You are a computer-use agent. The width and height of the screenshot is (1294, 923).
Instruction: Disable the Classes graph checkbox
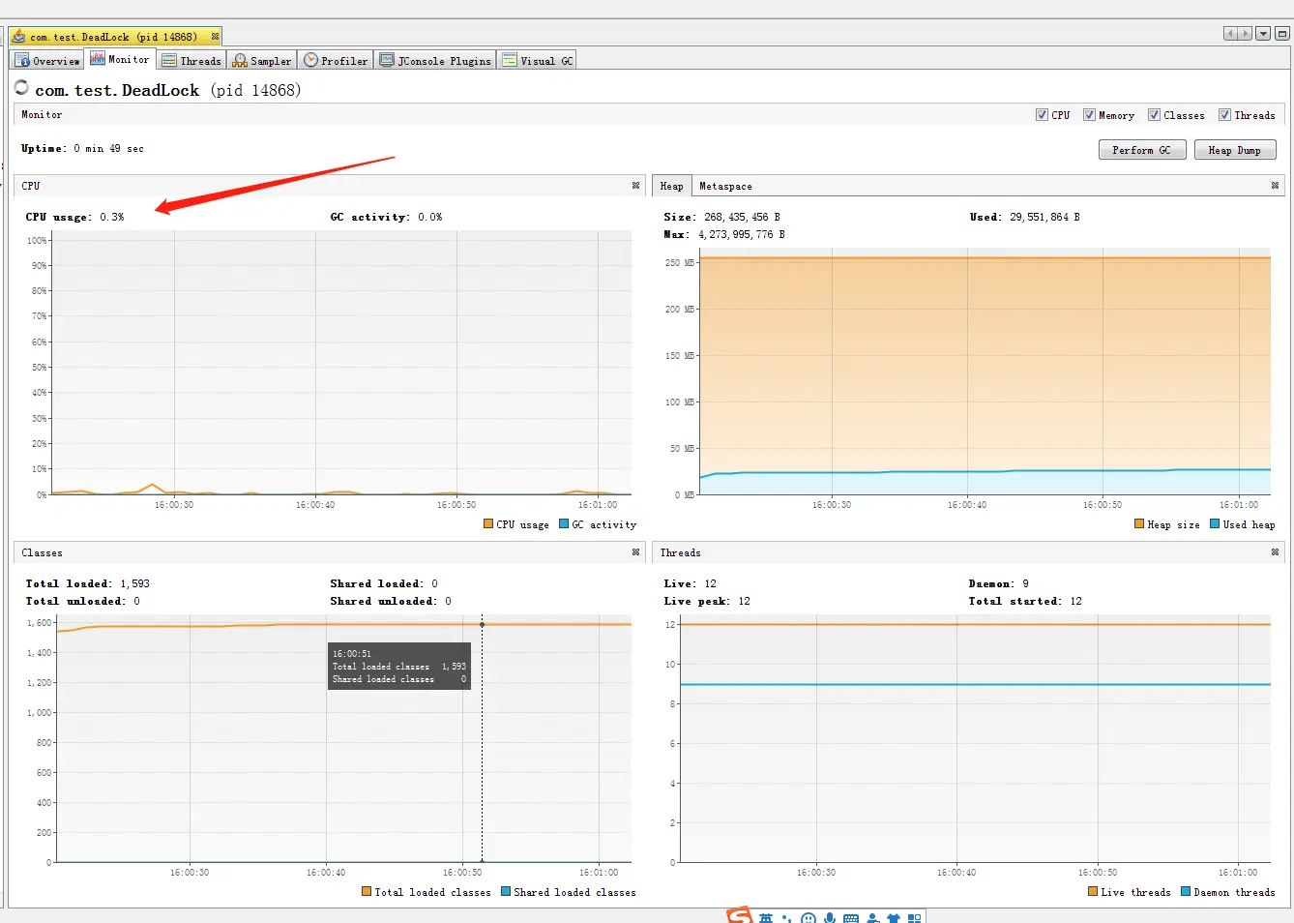(1154, 115)
